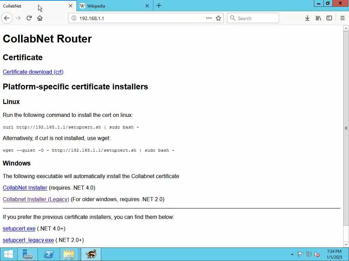Open the Windows Start menu
This screenshot has width=349, height=261.
point(9,254)
